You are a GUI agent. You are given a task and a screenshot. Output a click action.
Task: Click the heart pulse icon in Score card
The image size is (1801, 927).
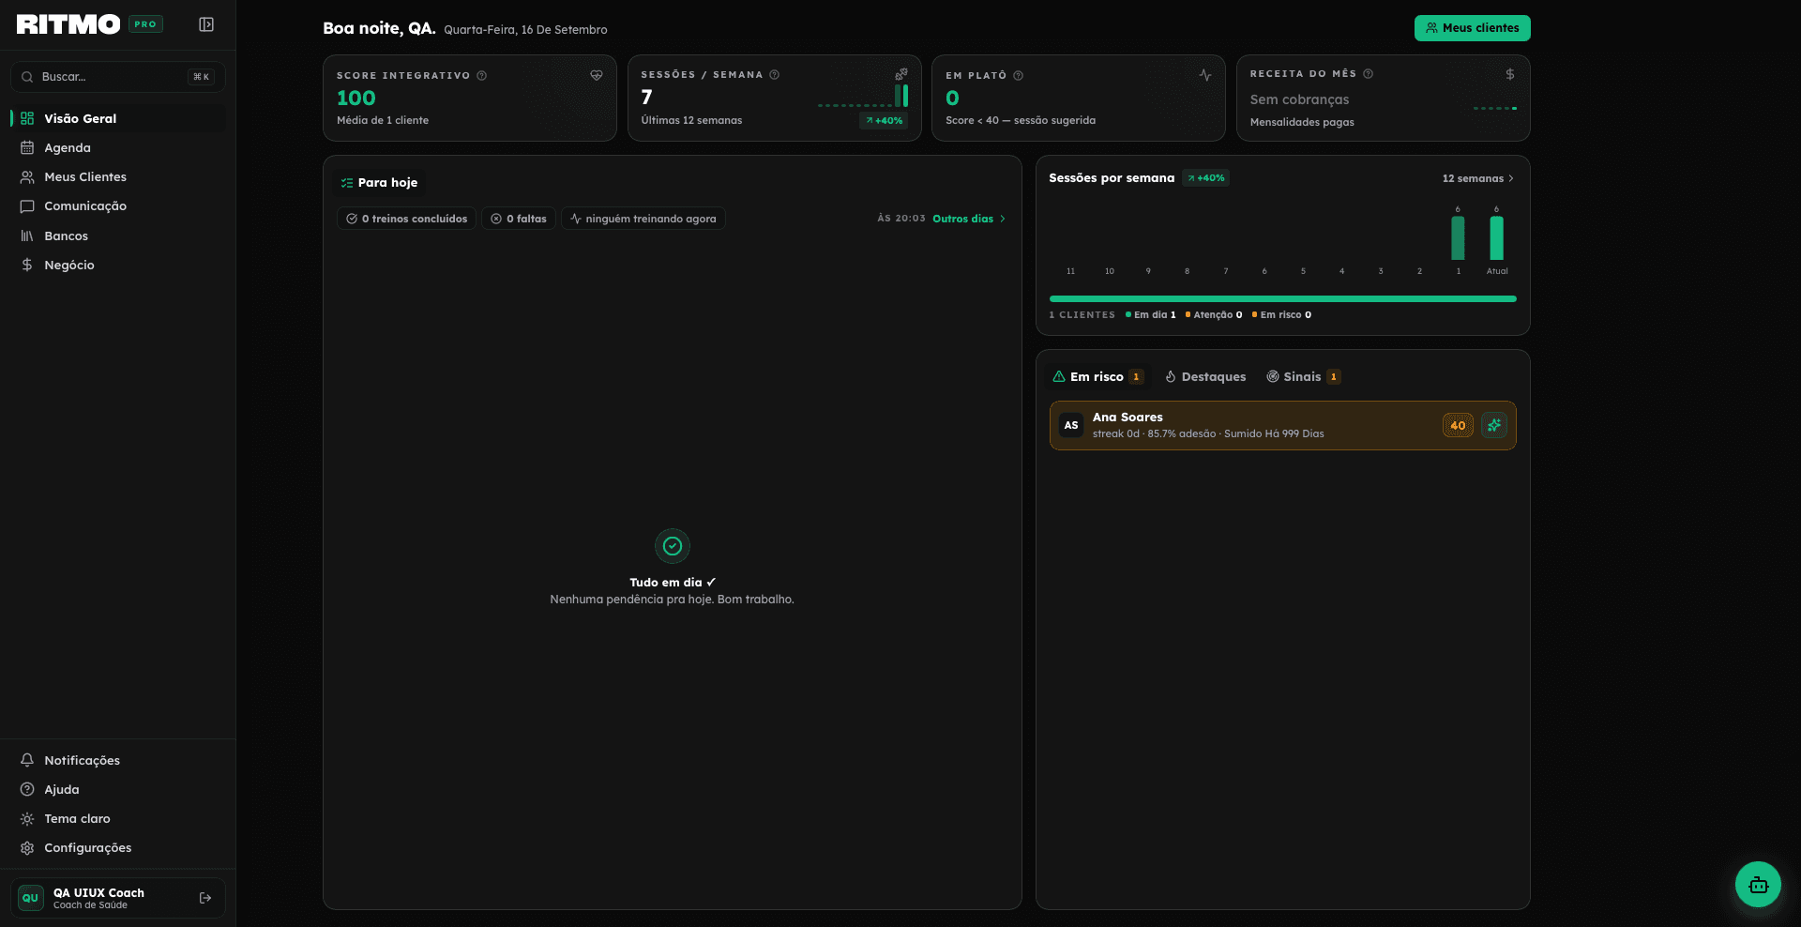[x=597, y=75]
